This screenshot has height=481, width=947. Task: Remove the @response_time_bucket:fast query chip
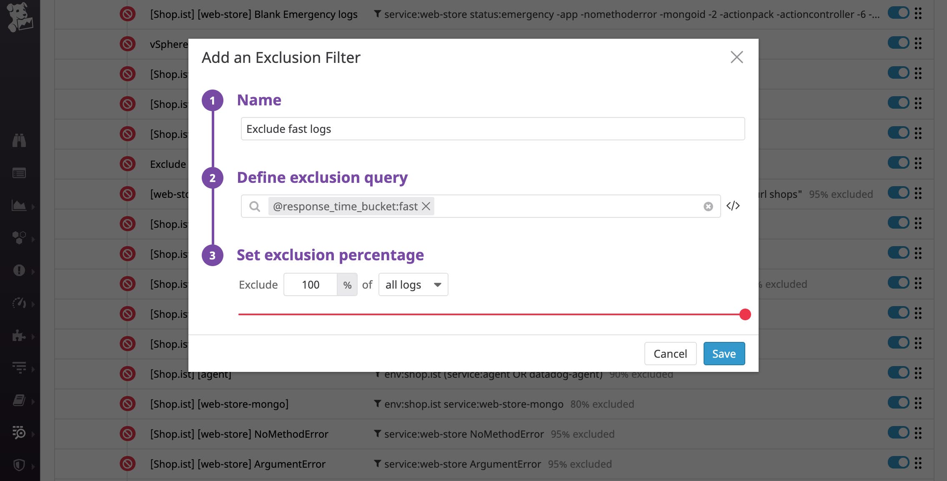pyautogui.click(x=426, y=206)
